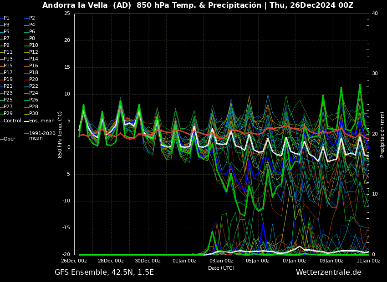Pick legend member P23
The width and height of the screenshot is (387, 282).
click(x=8, y=93)
